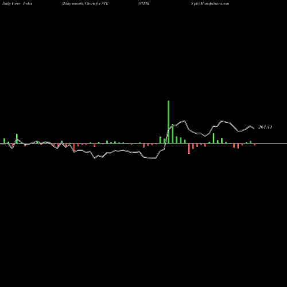Click the '(STERI' title text

point(143,3)
